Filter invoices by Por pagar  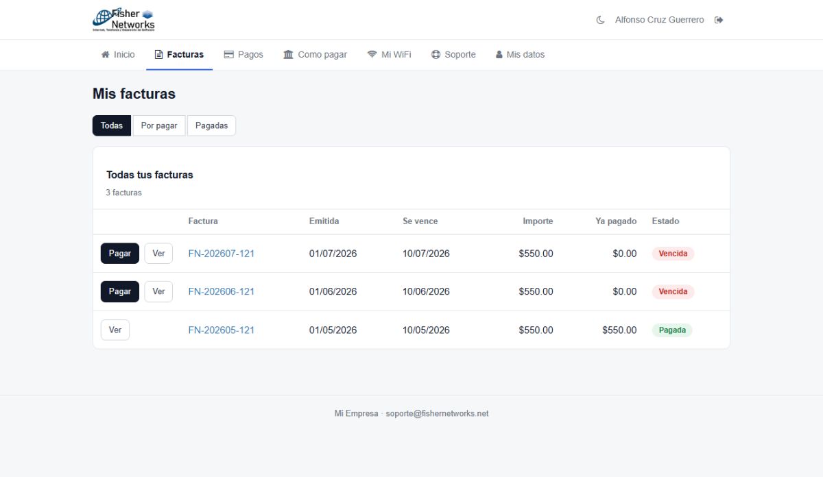click(159, 125)
